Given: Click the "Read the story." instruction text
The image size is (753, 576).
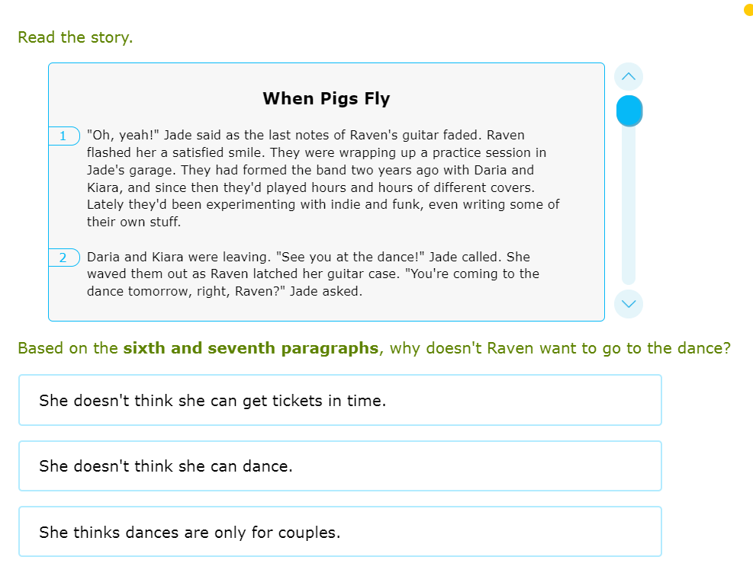Looking at the screenshot, I should pyautogui.click(x=75, y=37).
